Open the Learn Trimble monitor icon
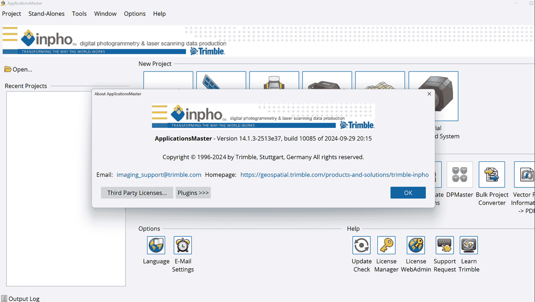 (x=469, y=245)
